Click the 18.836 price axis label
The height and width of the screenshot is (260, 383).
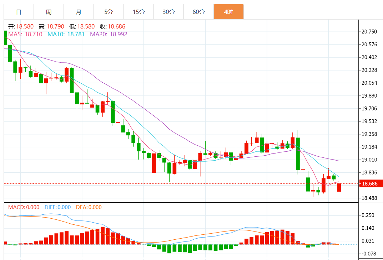pyautogui.click(x=369, y=172)
